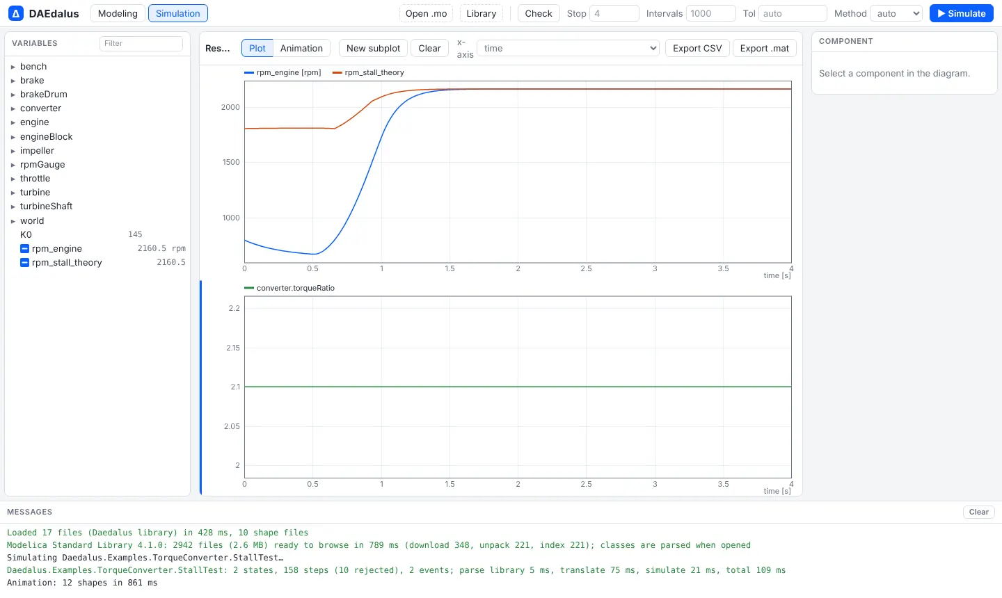1002x598 pixels.
Task: Focus the variables Filter field
Action: [141, 43]
